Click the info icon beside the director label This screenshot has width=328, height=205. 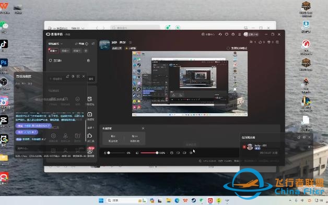point(87,44)
